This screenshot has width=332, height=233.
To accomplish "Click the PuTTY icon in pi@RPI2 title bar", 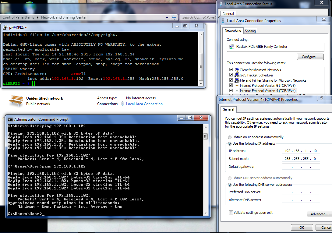I will [5, 27].
